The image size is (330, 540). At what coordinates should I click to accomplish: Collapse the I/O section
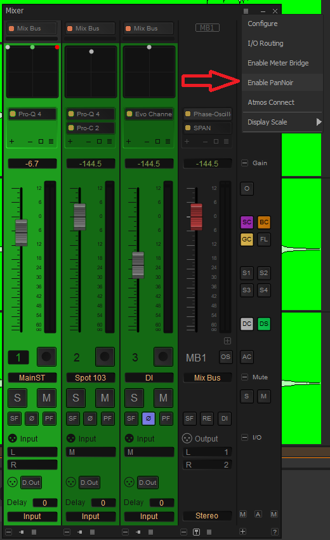(x=244, y=438)
